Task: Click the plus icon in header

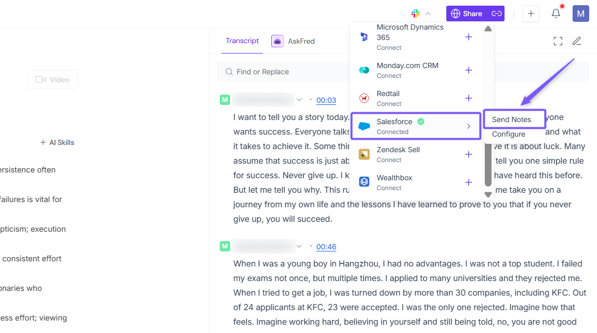Action: point(530,14)
